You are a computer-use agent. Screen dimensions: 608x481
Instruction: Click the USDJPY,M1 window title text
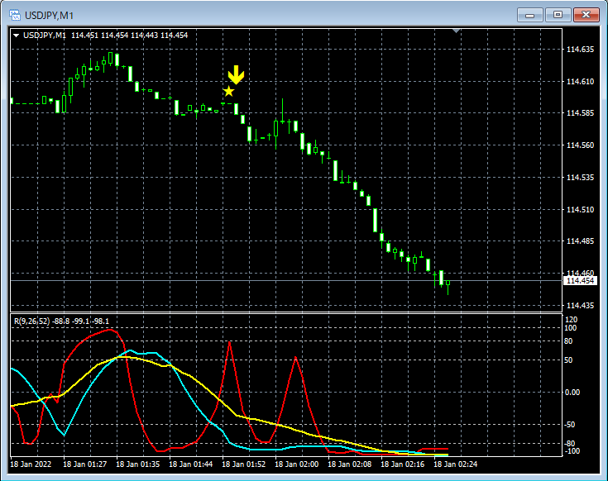pyautogui.click(x=50, y=16)
